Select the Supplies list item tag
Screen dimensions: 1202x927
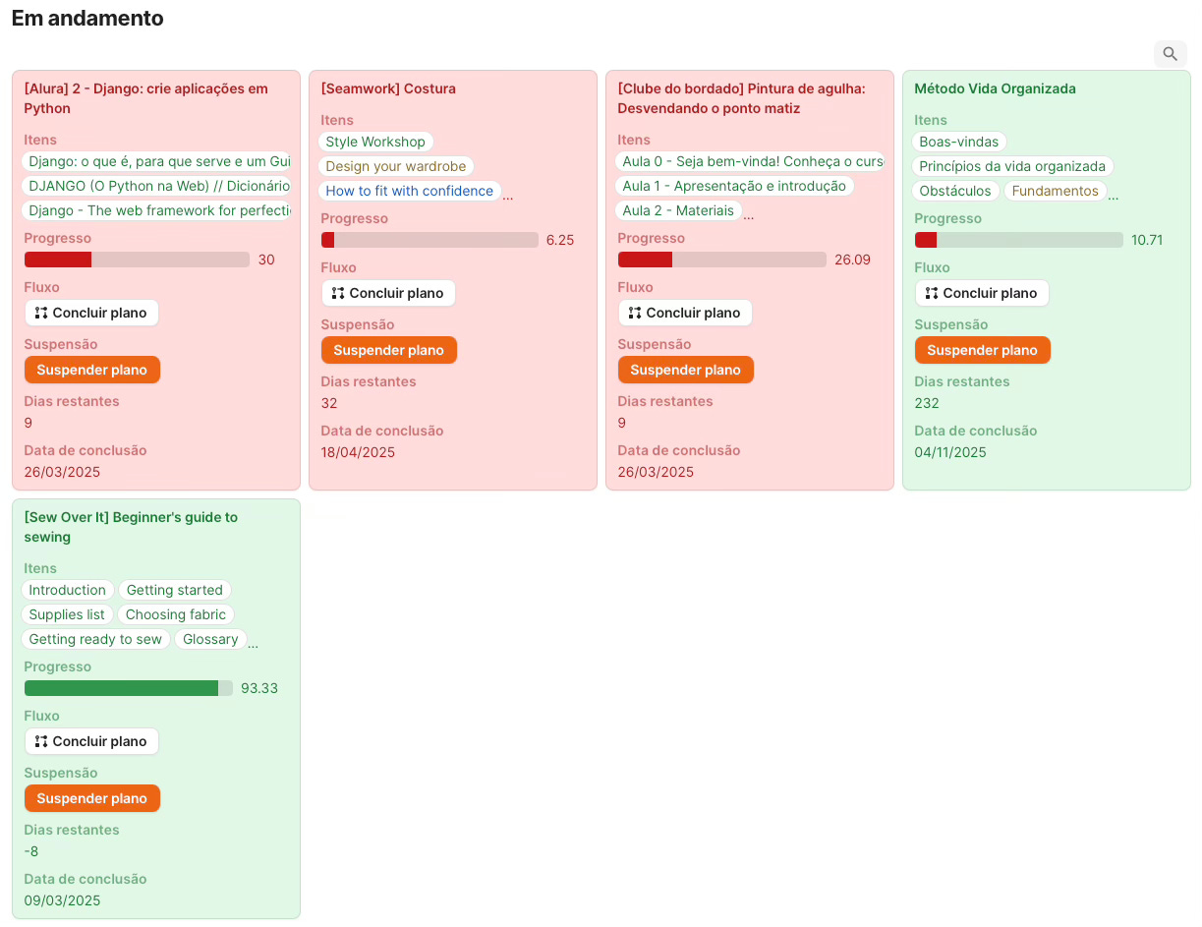coord(67,614)
